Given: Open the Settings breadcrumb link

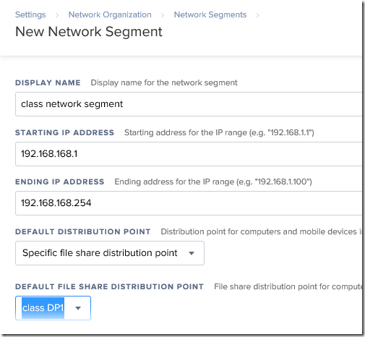Looking at the screenshot, I should click(30, 14).
